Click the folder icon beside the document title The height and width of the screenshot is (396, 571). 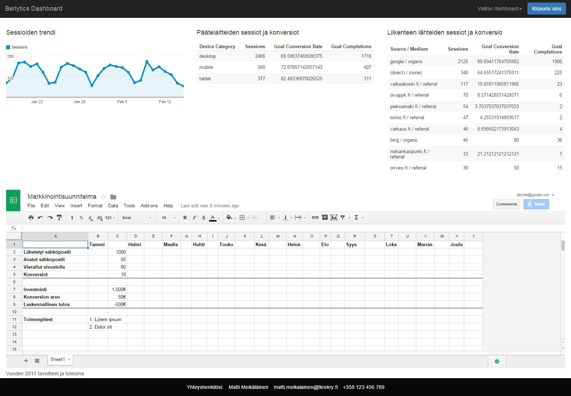coord(113,197)
